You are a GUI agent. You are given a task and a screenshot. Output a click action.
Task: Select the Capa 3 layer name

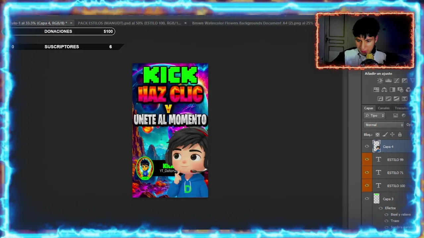pos(388,199)
